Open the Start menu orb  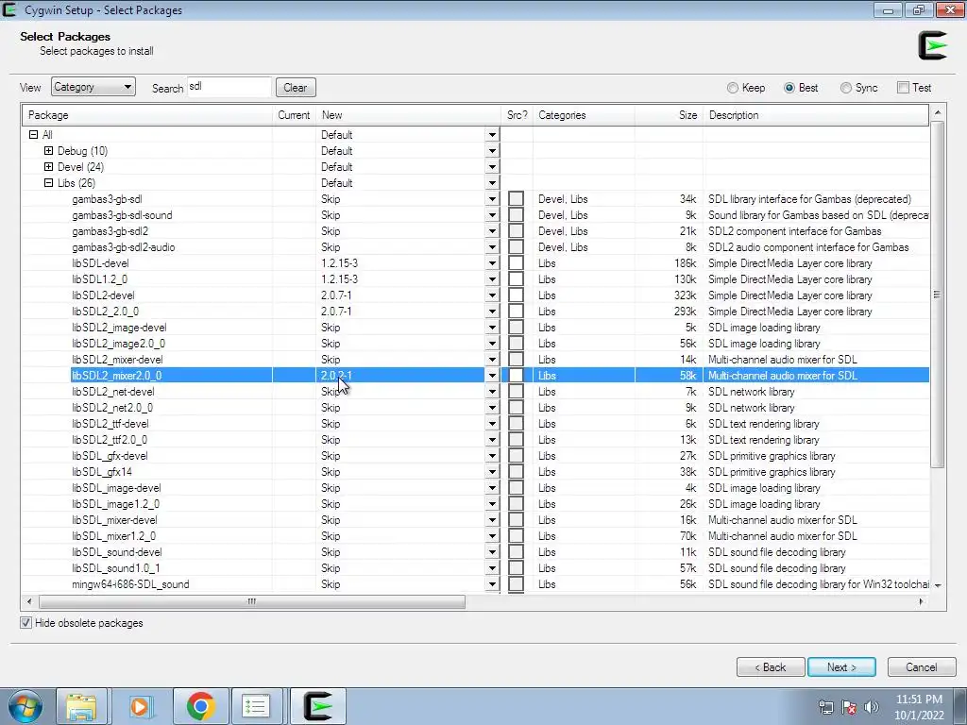click(25, 706)
